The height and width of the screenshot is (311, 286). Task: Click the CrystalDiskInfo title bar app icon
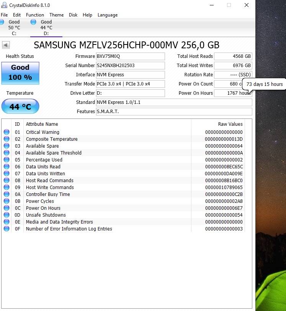[x=4, y=5]
